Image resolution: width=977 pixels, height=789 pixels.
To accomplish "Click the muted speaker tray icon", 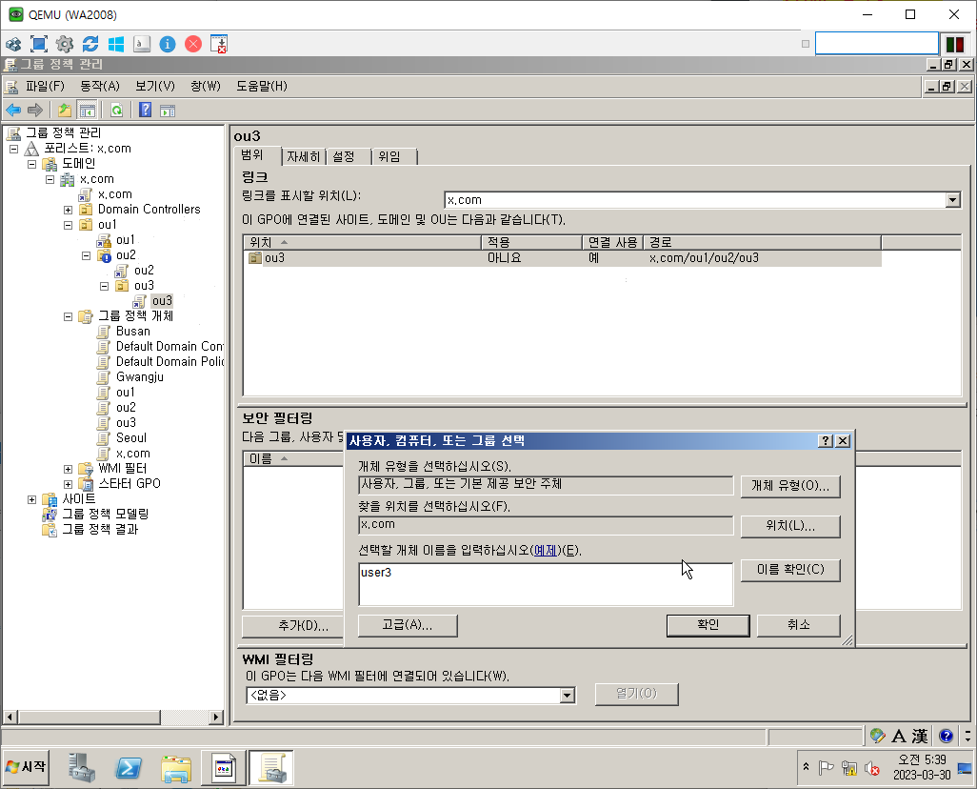I will pyautogui.click(x=872, y=768).
